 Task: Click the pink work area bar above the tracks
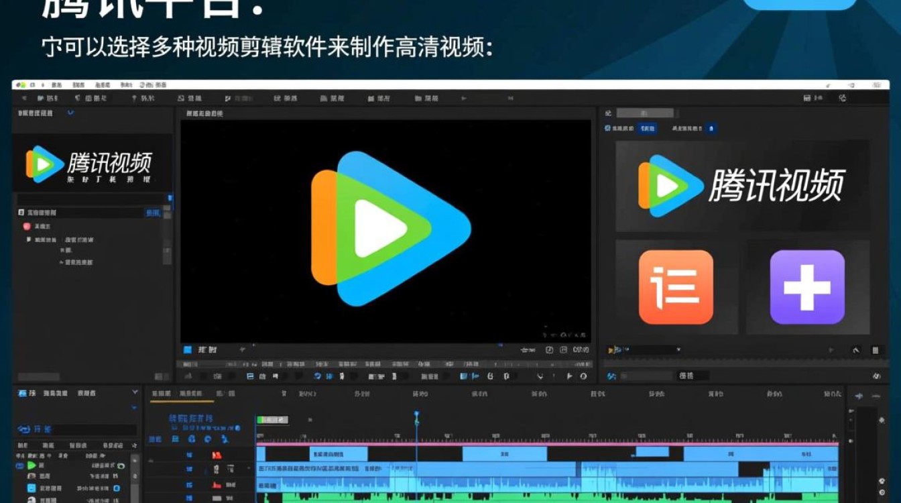547,444
